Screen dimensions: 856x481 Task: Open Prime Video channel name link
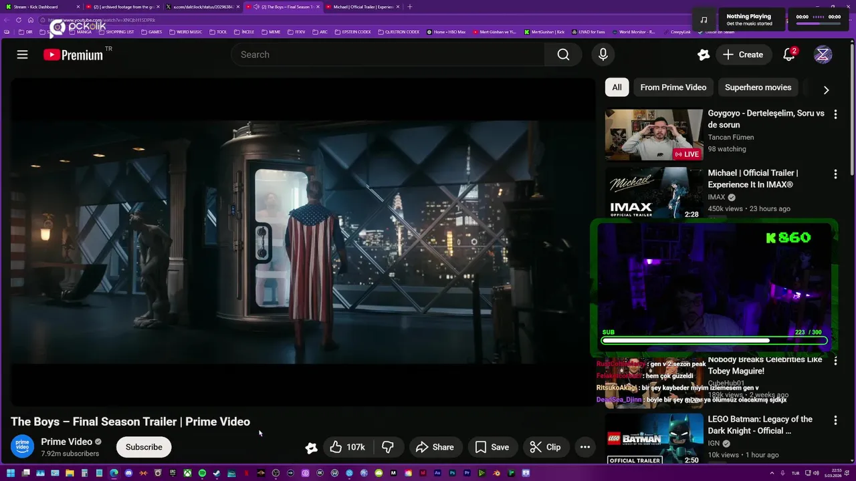coord(66,442)
